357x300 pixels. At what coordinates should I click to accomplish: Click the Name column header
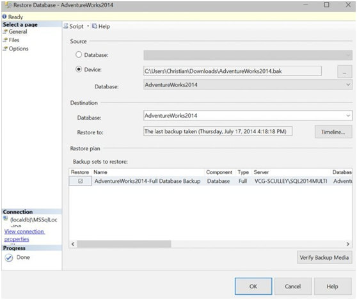pyautogui.click(x=148, y=172)
